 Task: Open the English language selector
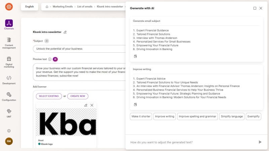click(30, 6)
